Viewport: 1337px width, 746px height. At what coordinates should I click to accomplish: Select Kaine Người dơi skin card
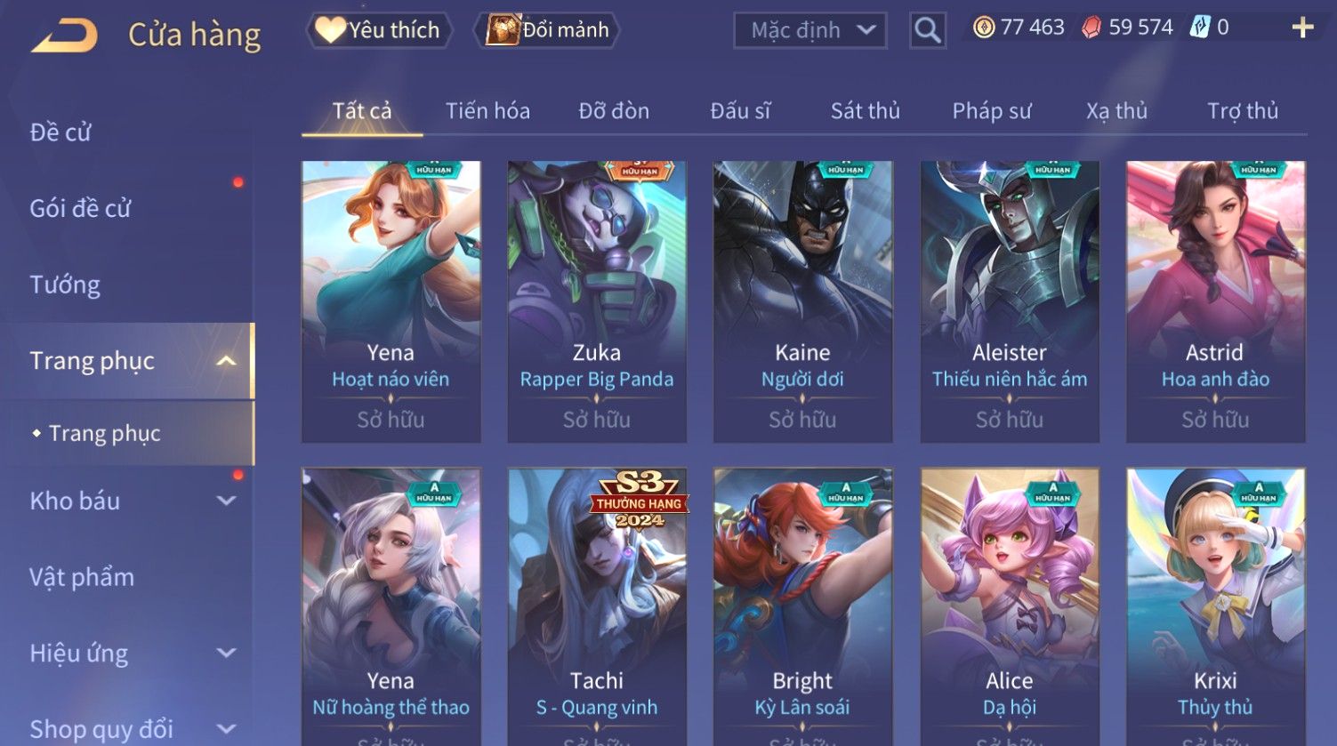pyautogui.click(x=802, y=301)
